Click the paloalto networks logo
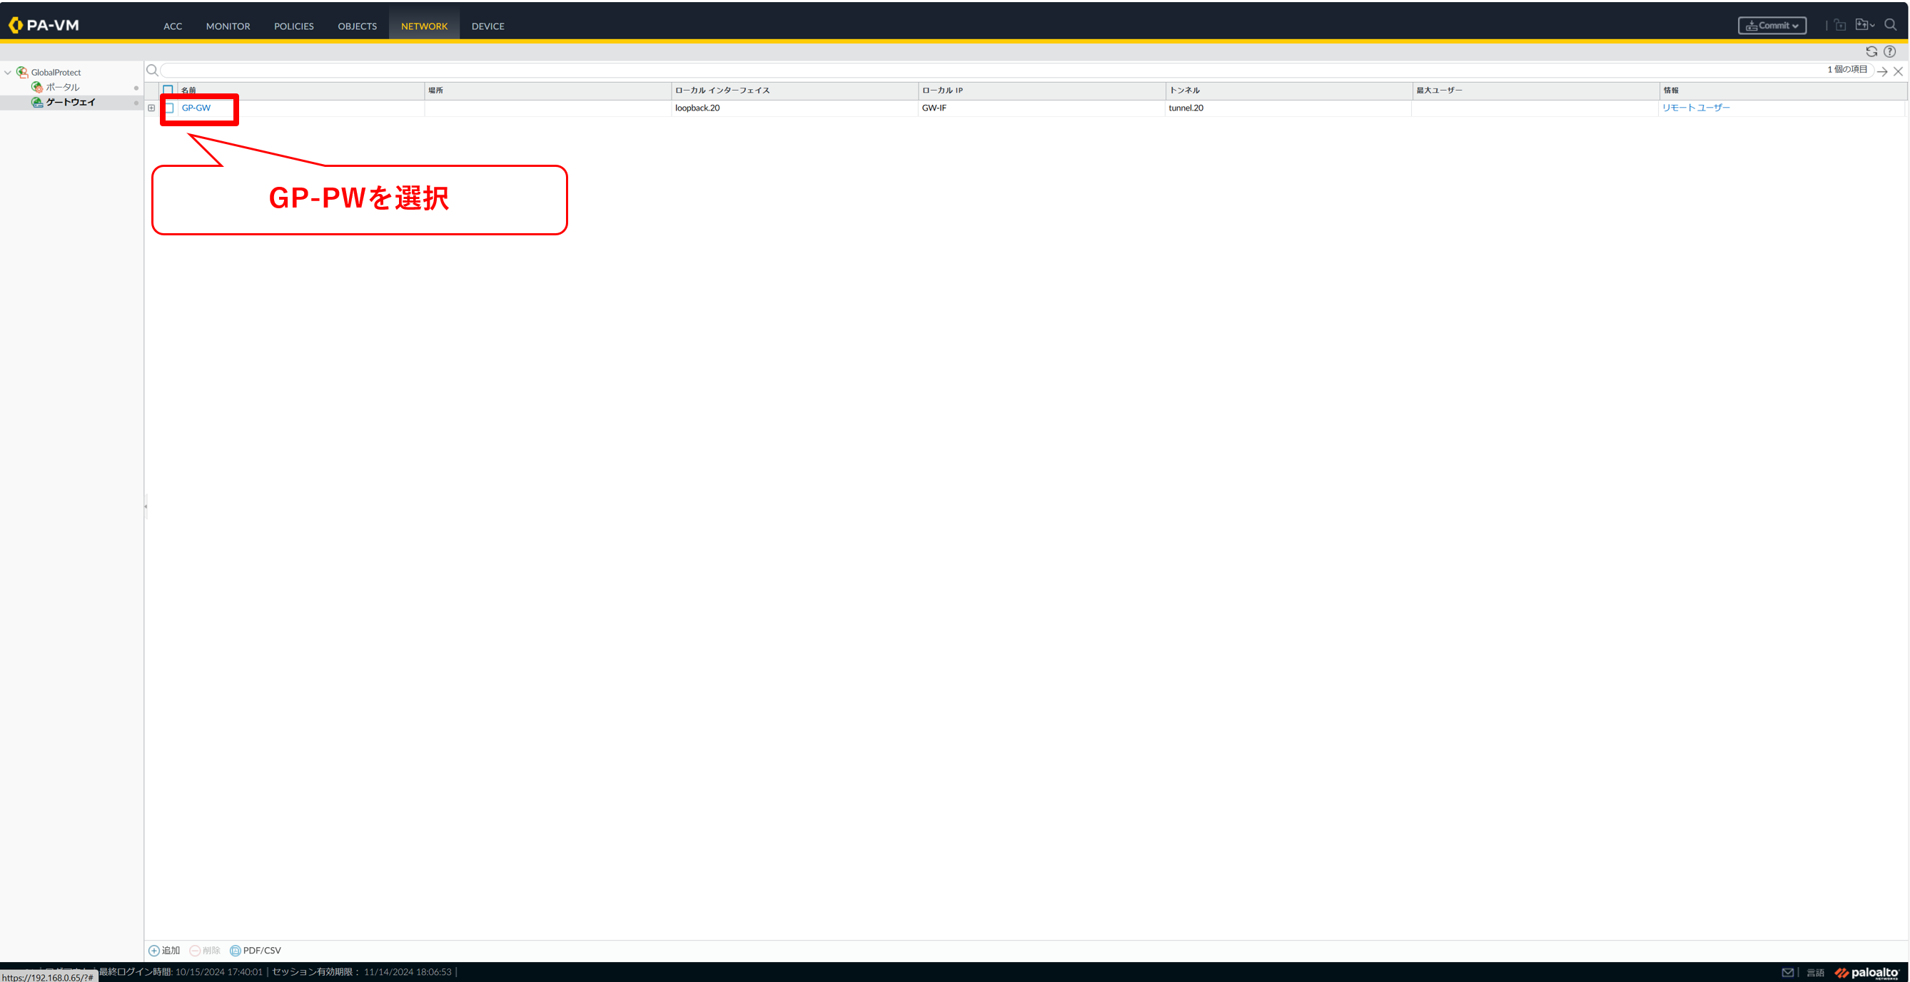Viewport: 1910px width, 982px height. click(1867, 973)
